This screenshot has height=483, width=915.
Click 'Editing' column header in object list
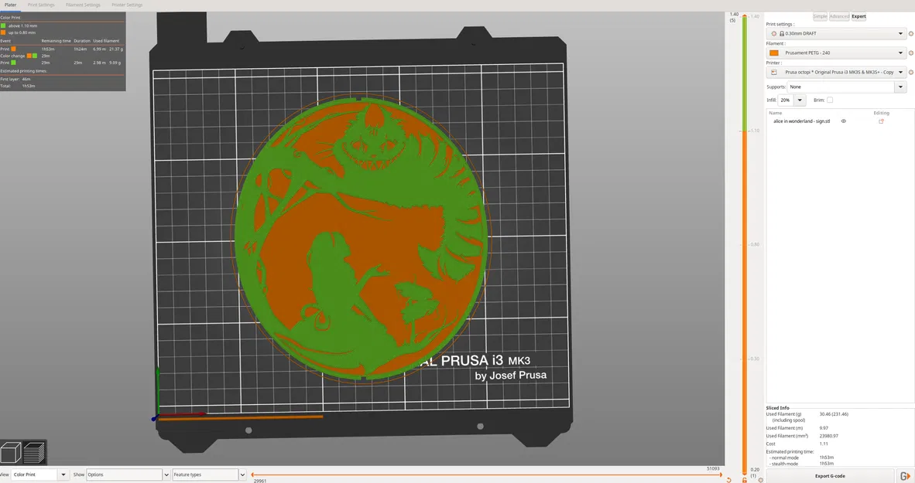[x=881, y=113]
